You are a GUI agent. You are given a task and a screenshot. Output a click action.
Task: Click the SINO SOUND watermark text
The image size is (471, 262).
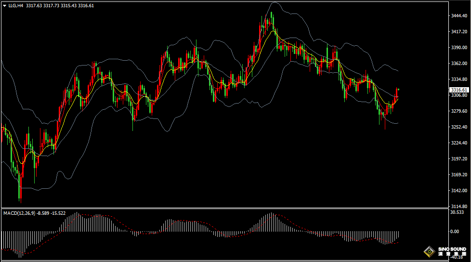pyautogui.click(x=452, y=250)
